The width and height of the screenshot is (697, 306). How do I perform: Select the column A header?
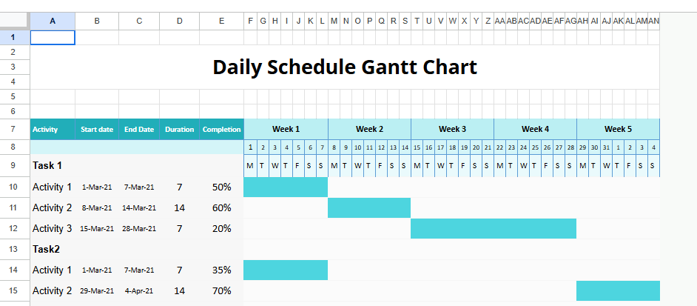coord(53,21)
